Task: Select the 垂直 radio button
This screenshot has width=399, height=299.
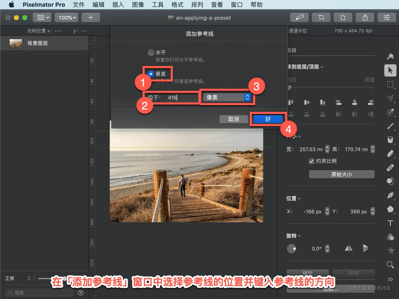Action: tap(151, 74)
